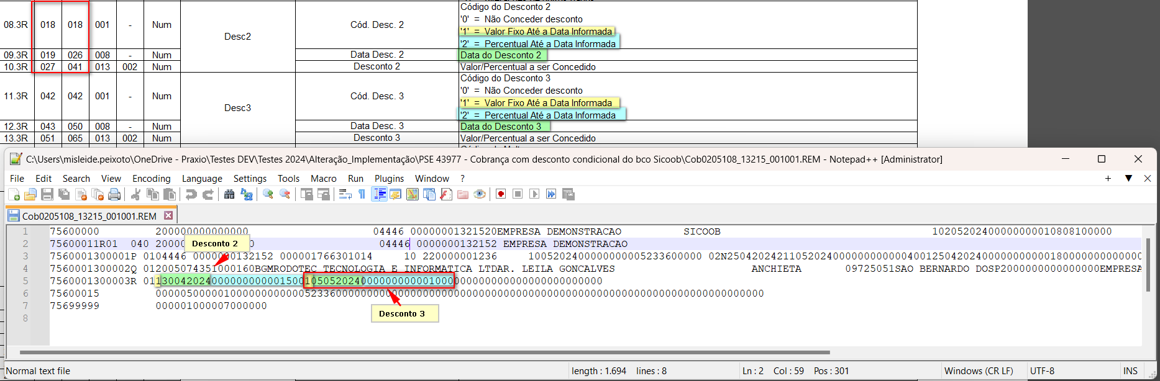Open the Document List panel icon
This screenshot has width=1160, height=381.
coord(429,195)
